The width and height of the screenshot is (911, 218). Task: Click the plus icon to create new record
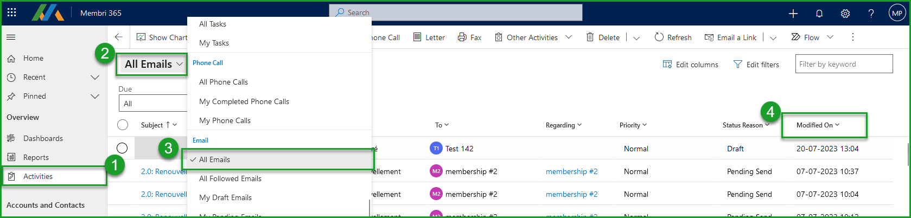coord(793,14)
